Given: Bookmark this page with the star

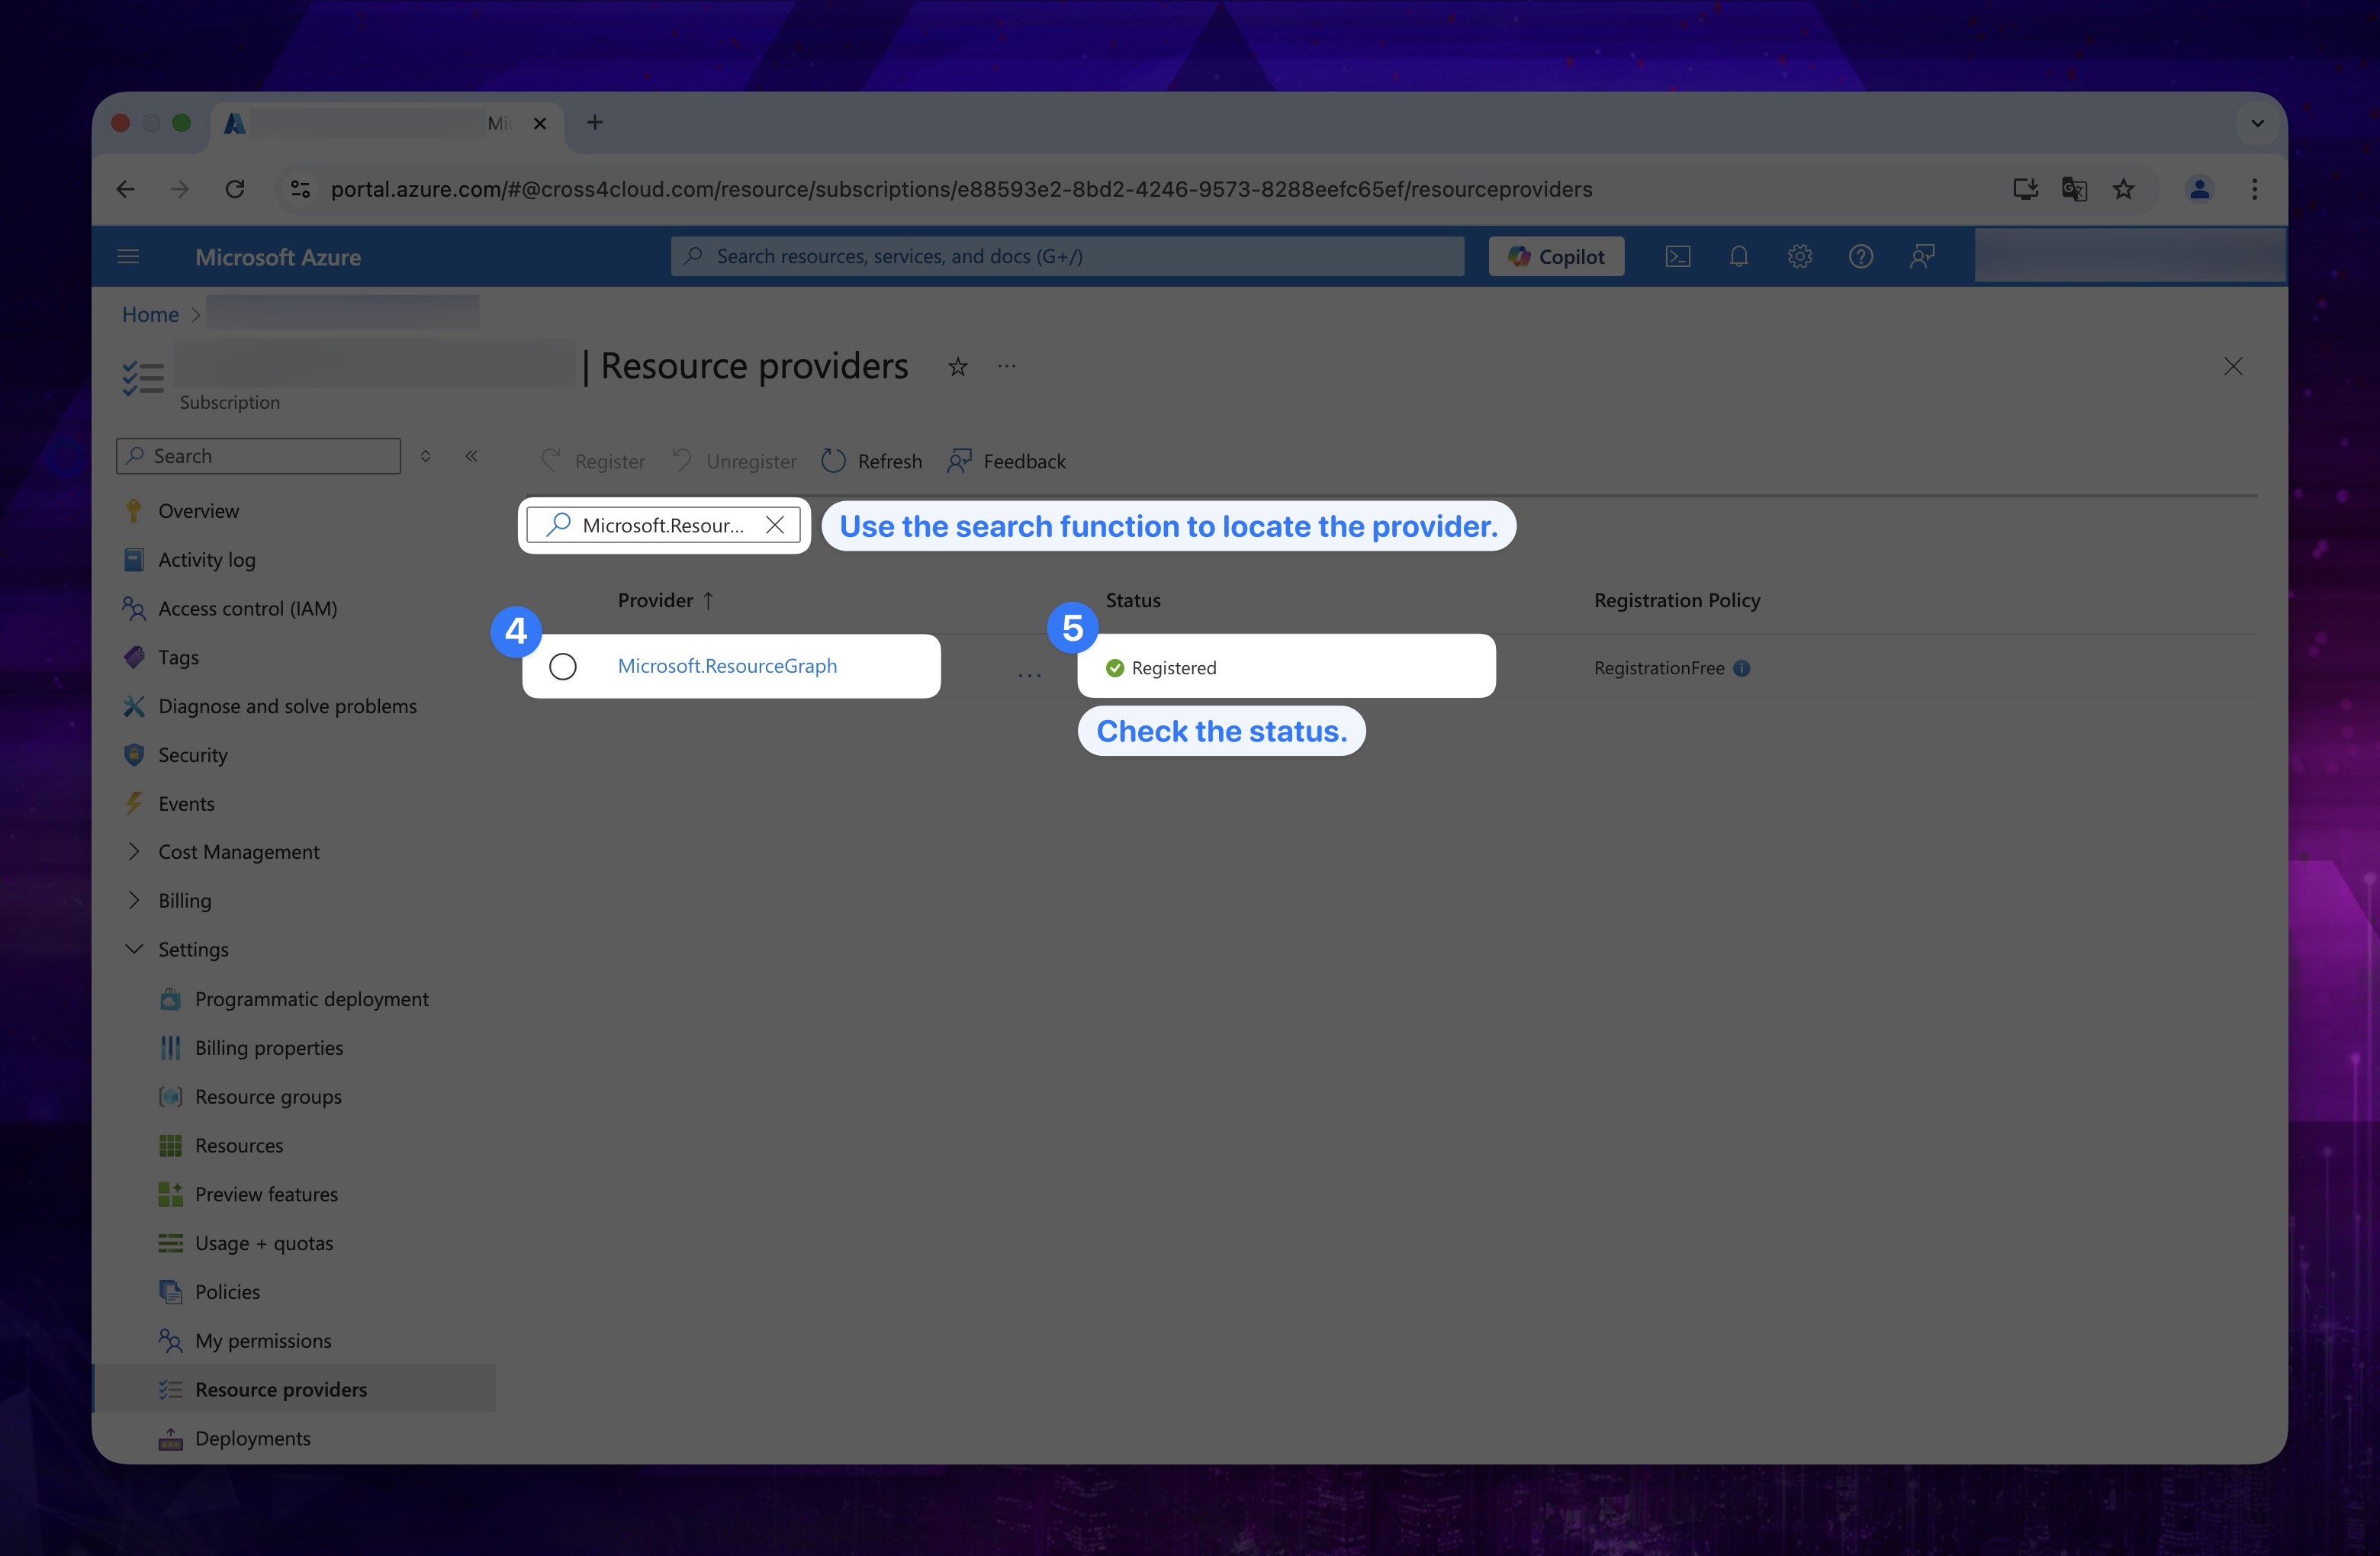Looking at the screenshot, I should [x=2123, y=189].
